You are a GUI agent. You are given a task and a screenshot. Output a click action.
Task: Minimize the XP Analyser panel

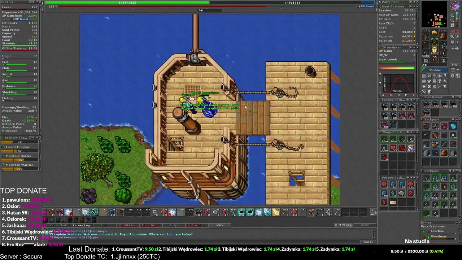pyautogui.click(x=414, y=47)
